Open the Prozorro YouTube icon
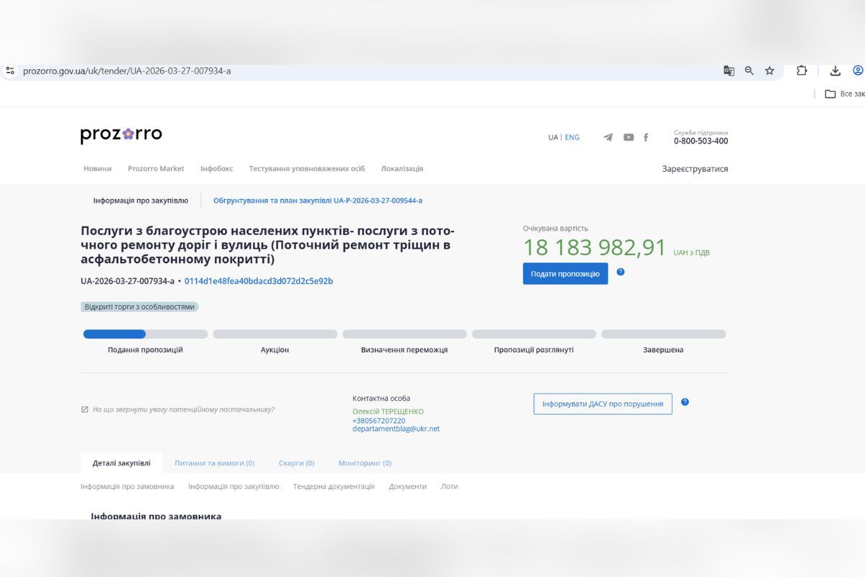 coord(627,137)
